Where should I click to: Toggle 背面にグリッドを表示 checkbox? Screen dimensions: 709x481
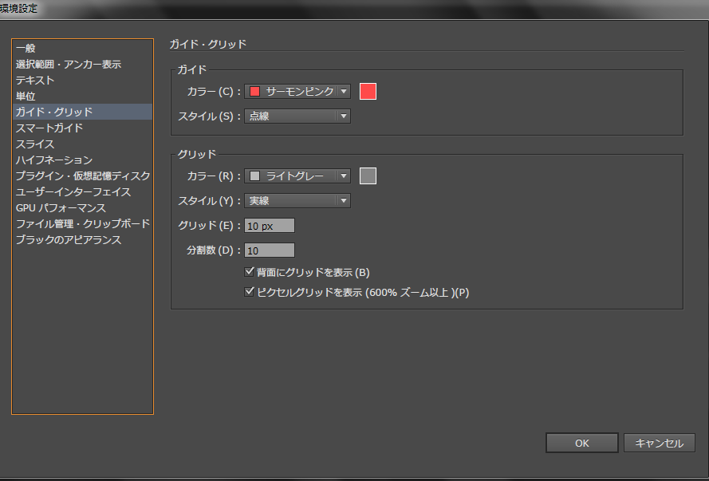[x=249, y=272]
